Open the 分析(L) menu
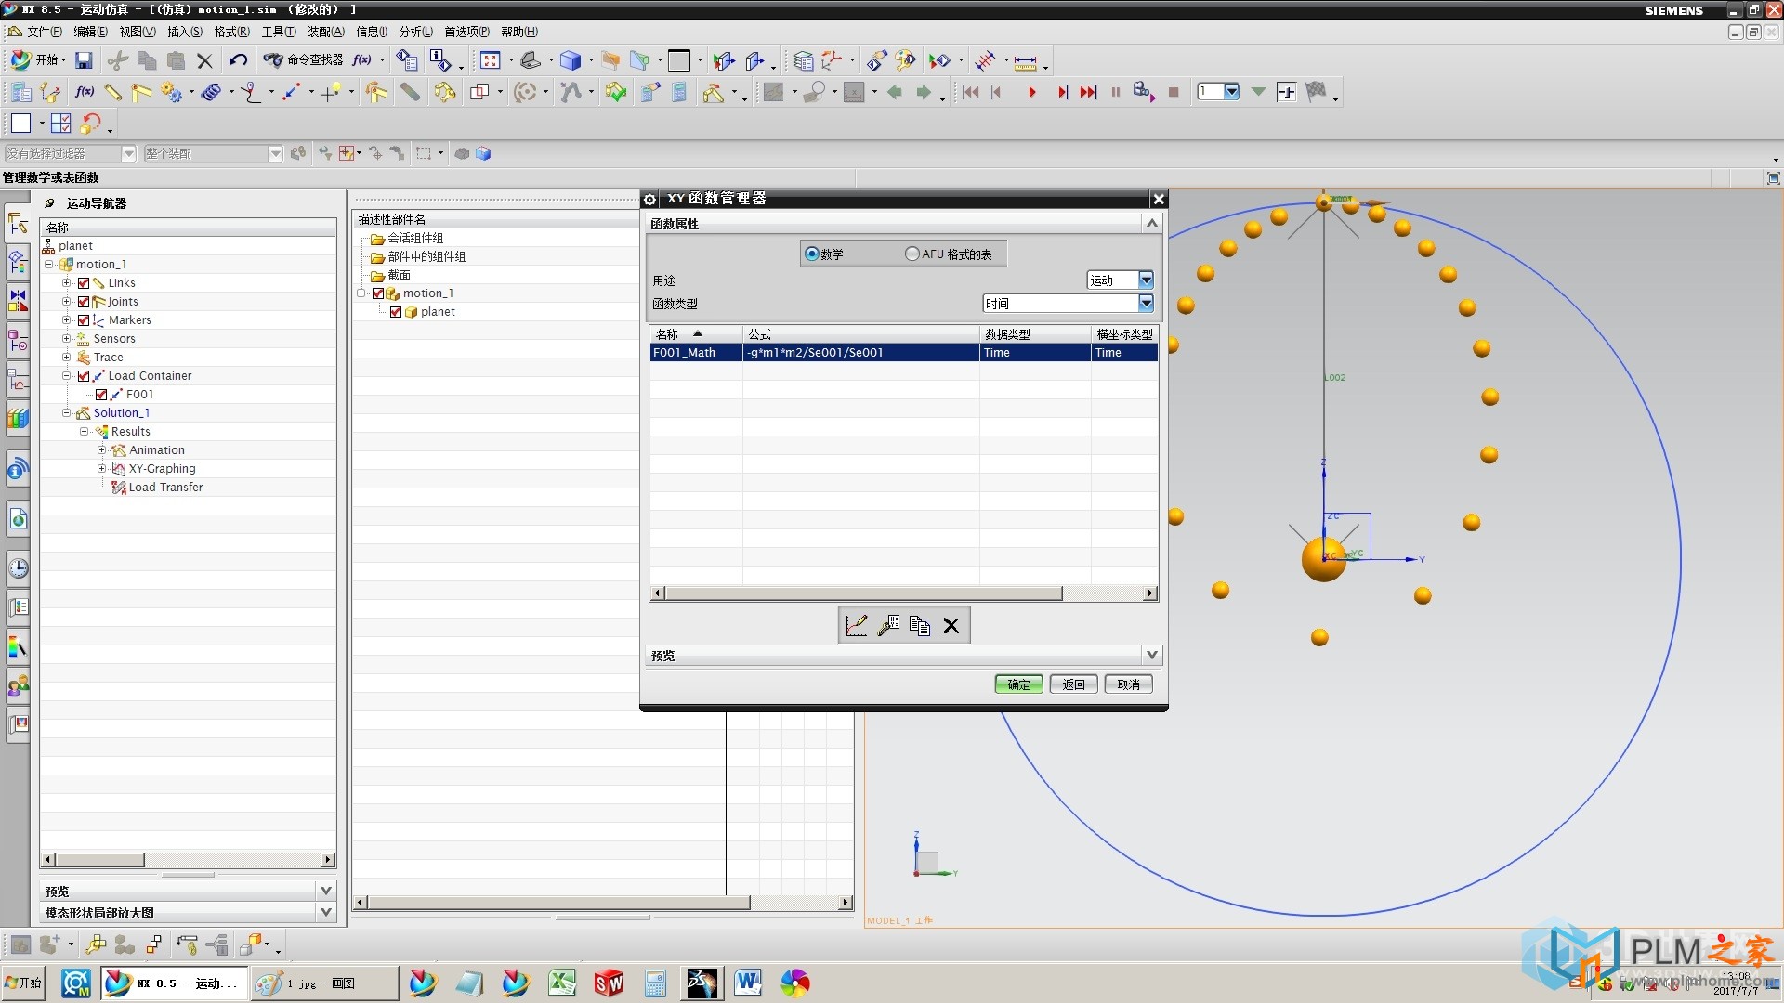 (415, 32)
